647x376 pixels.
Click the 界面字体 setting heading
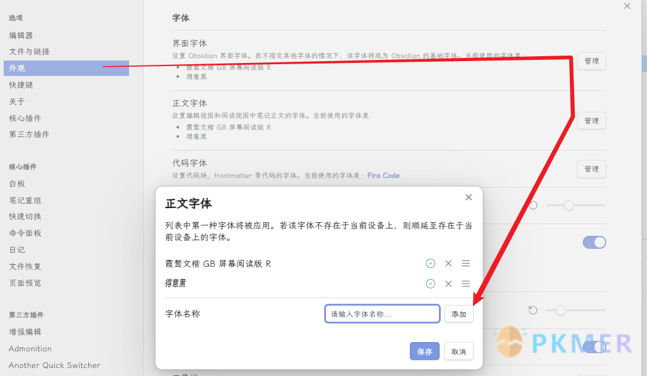(x=190, y=43)
